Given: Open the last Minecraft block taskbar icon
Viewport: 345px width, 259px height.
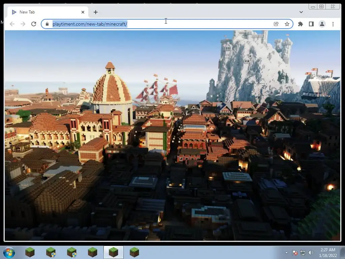Looking at the screenshot, I should (134, 252).
